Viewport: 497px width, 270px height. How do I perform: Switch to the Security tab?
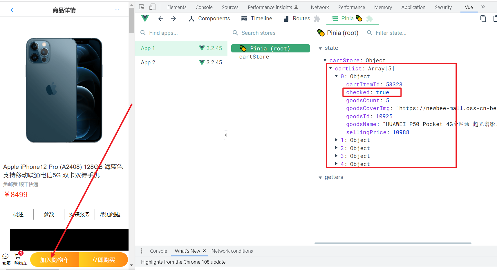(x=443, y=7)
